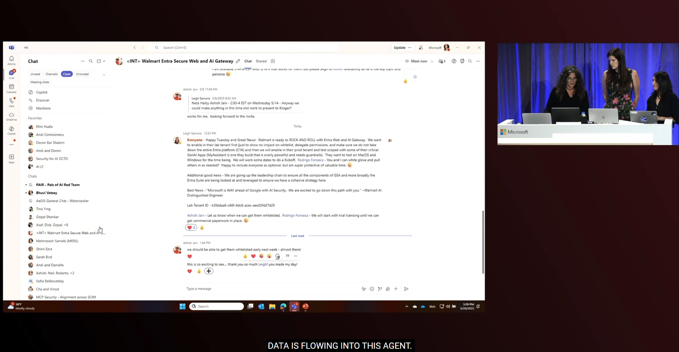Open the Activity bell in the left rail
This screenshot has height=352, width=679.
coord(11,60)
